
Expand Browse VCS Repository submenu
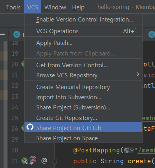[83, 75]
